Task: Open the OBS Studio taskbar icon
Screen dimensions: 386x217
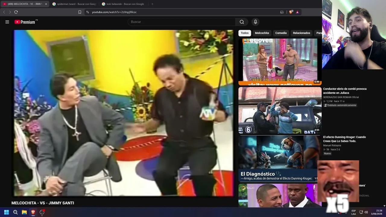Action: coord(42,212)
